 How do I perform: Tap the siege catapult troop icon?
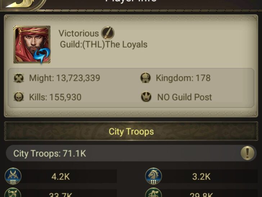point(153,192)
